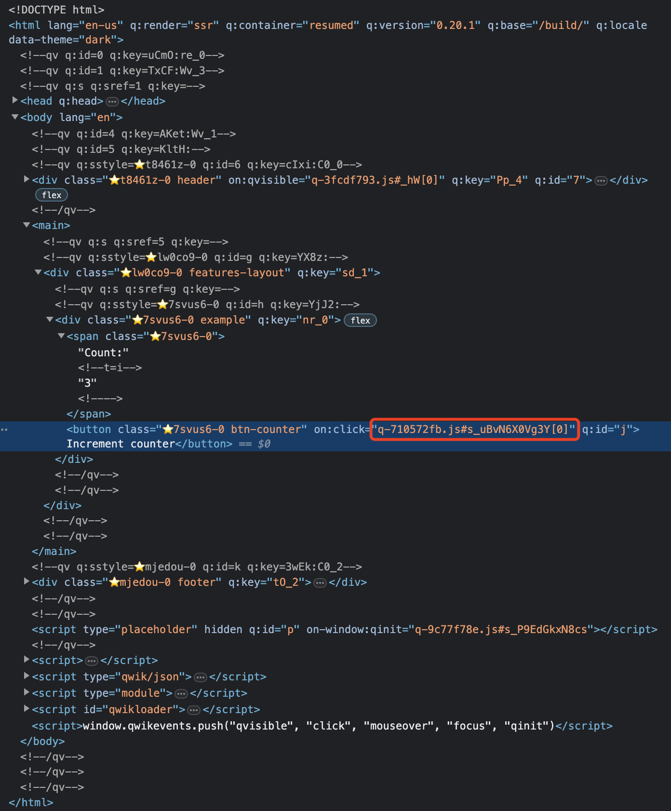Collapse the main element node
The width and height of the screenshot is (671, 811).
pyautogui.click(x=27, y=225)
